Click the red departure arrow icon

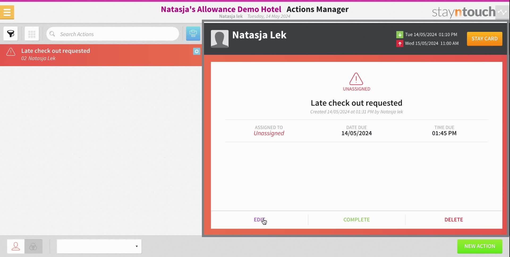pyautogui.click(x=400, y=43)
